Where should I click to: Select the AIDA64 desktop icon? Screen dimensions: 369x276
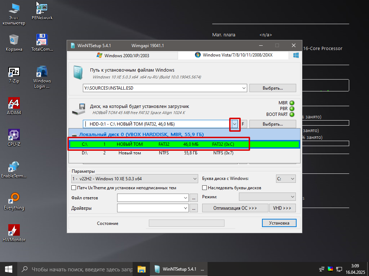click(14, 106)
